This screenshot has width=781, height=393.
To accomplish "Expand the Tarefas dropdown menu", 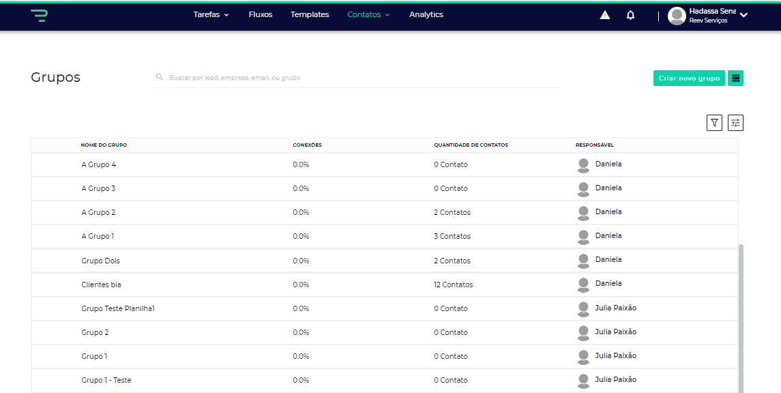I will (x=211, y=14).
